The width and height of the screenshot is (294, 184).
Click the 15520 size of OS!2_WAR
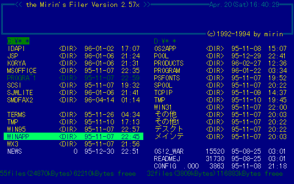215,151
